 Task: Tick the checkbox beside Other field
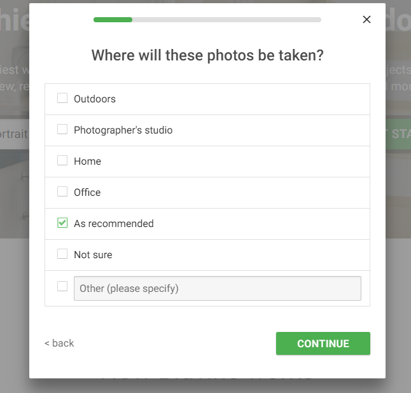(62, 286)
